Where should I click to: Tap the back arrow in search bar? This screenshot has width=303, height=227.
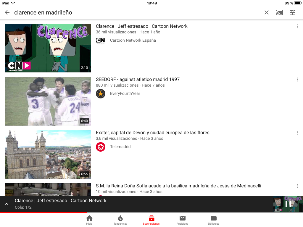tap(7, 12)
